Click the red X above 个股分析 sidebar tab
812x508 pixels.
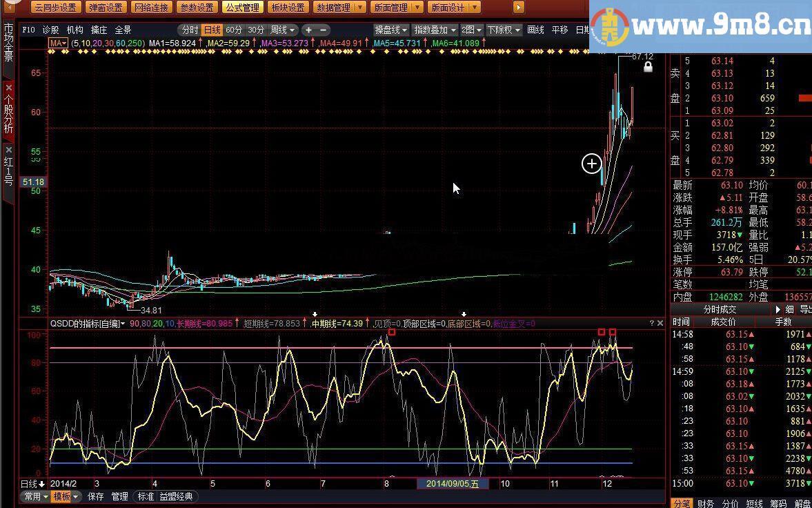click(8, 88)
